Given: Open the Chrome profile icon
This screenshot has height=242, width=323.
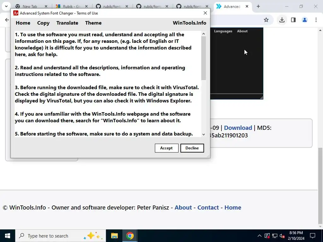Looking at the screenshot, I should tap(305, 20).
